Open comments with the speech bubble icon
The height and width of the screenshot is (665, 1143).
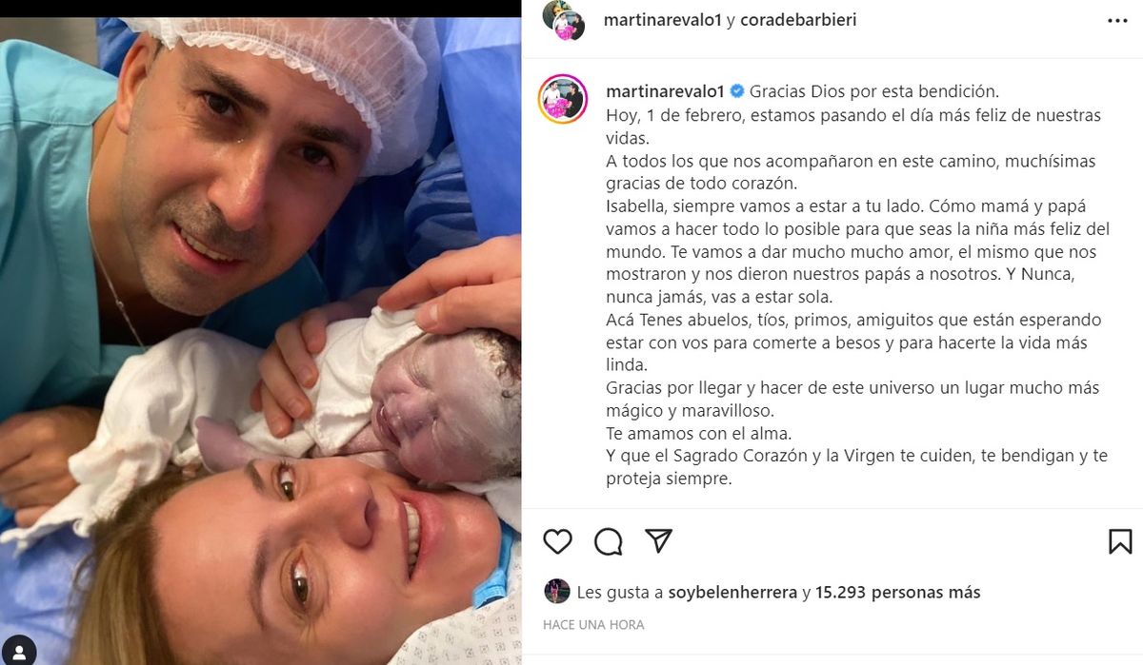(608, 541)
